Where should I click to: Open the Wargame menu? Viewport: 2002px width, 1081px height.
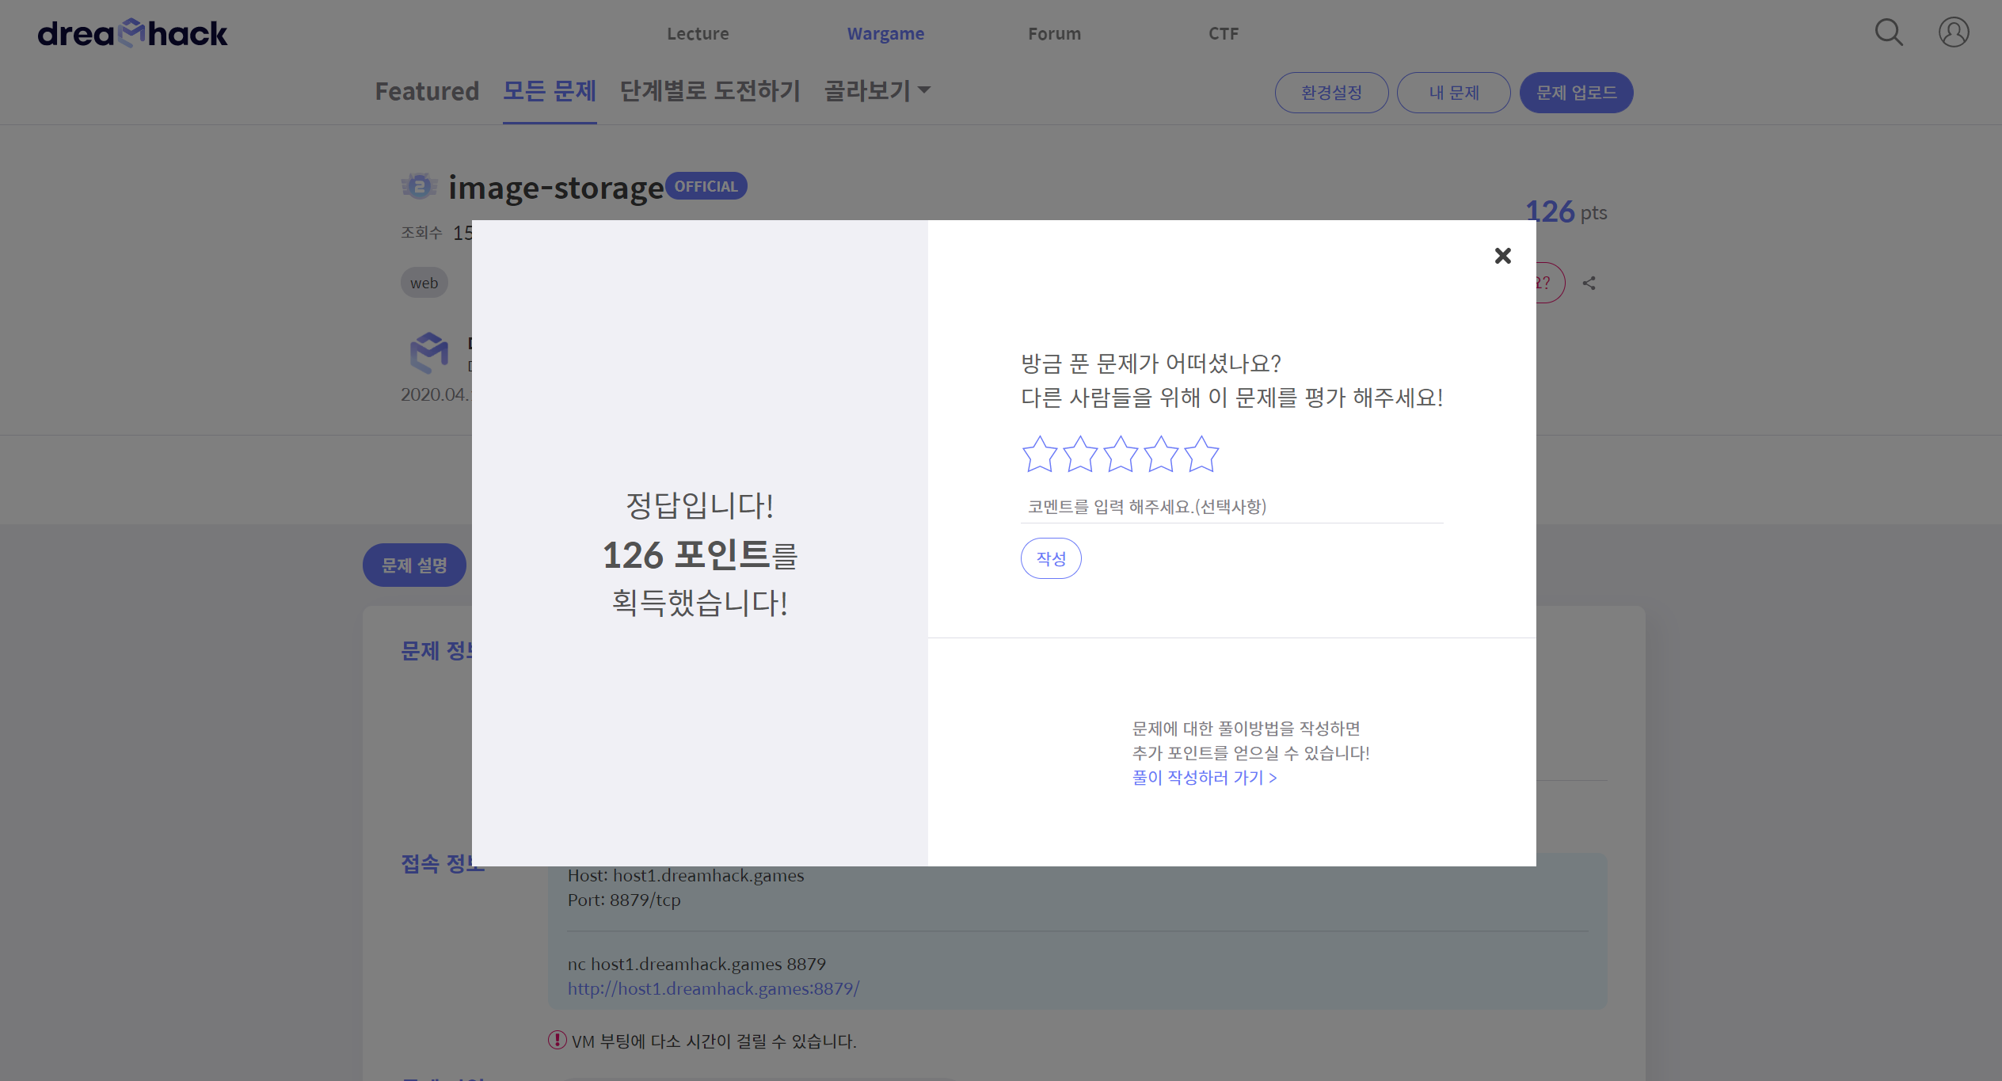tap(885, 34)
